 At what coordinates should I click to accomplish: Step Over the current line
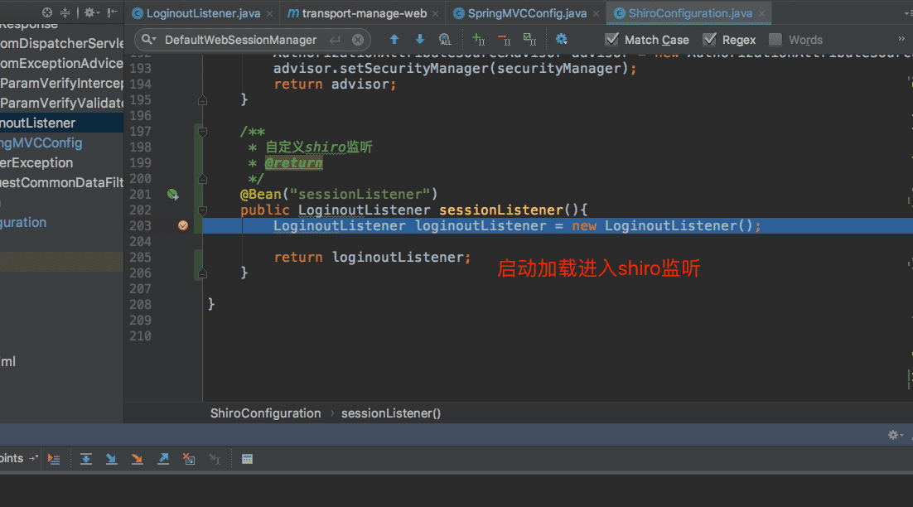pos(86,458)
